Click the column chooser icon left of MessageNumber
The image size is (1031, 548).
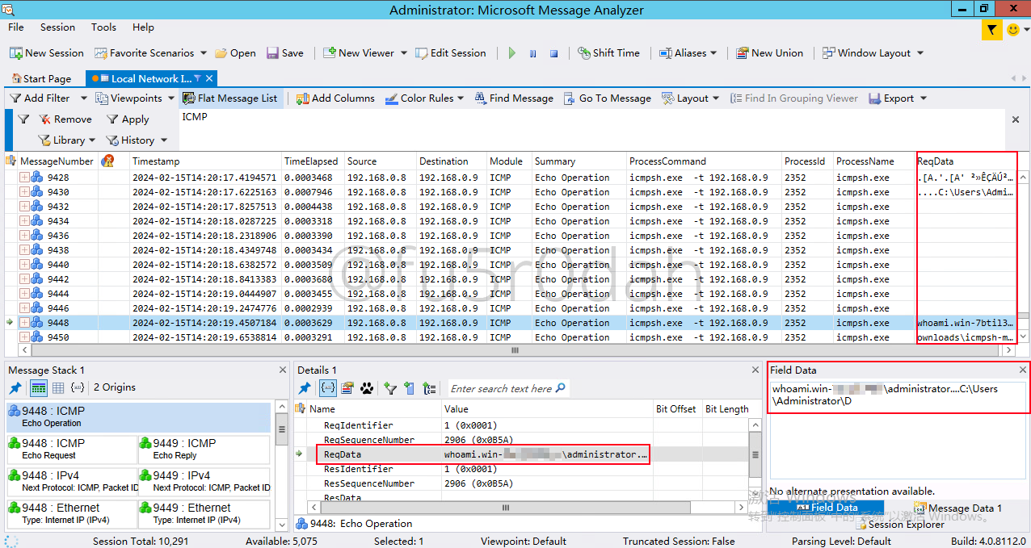click(11, 161)
